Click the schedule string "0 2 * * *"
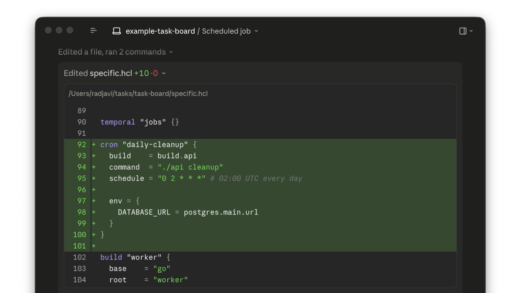This screenshot has height=293, width=521. tap(182, 178)
